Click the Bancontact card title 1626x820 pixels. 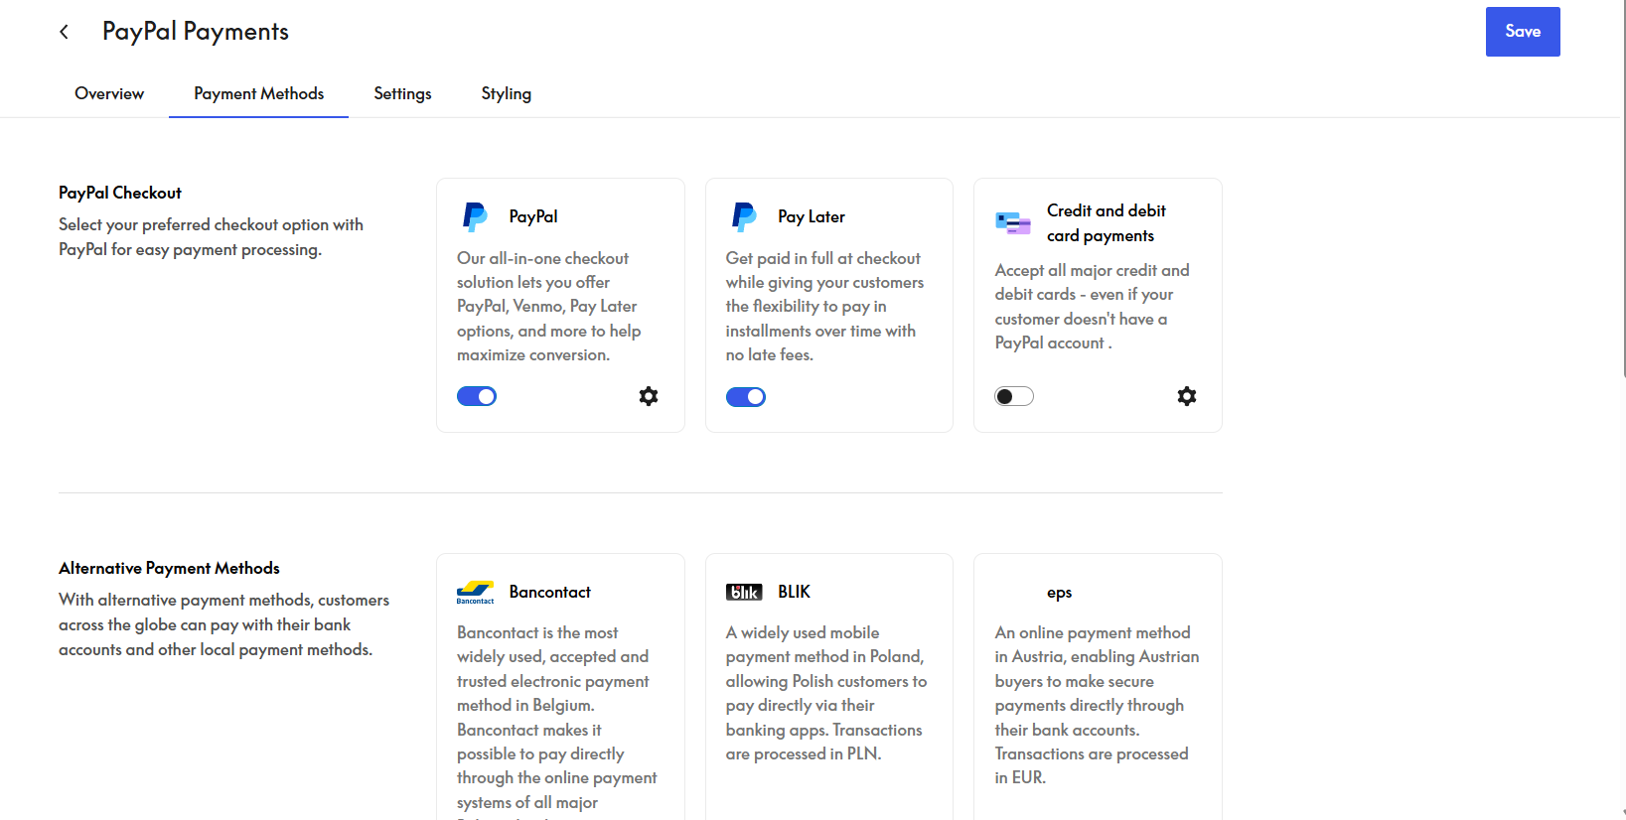pyautogui.click(x=549, y=592)
